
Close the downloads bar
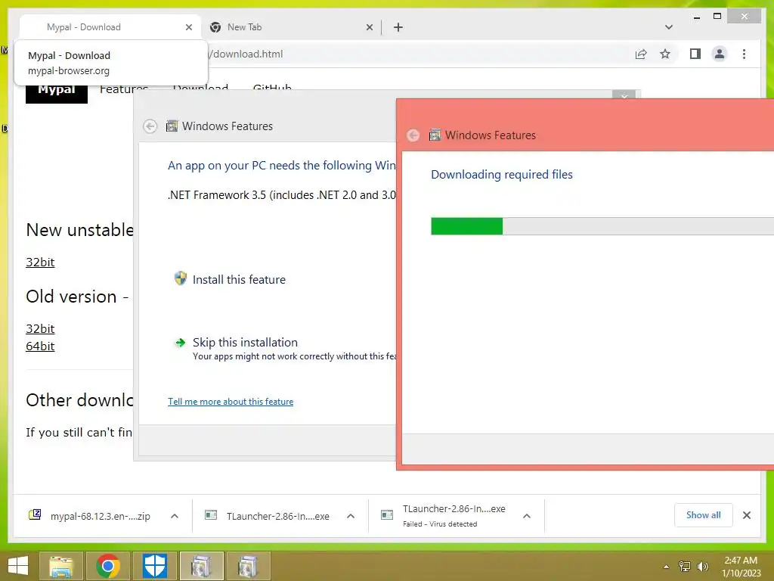(746, 515)
